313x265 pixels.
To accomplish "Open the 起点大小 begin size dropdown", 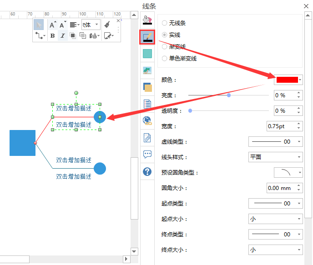I will [276, 219].
